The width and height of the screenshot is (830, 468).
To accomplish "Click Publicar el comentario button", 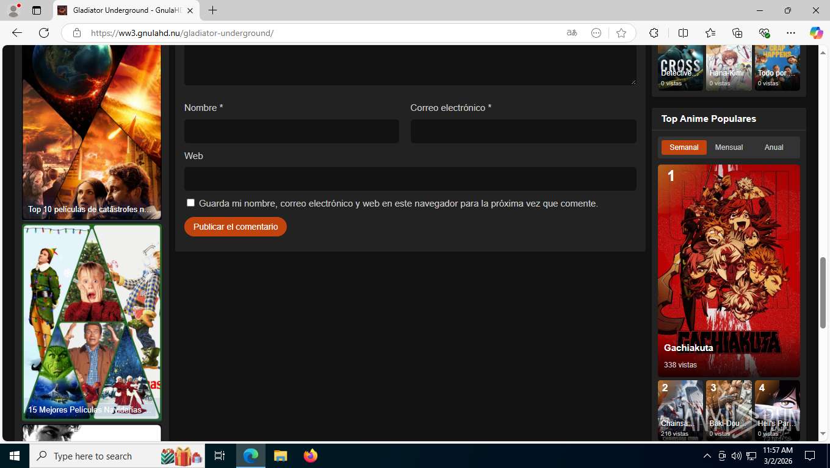I will (236, 227).
